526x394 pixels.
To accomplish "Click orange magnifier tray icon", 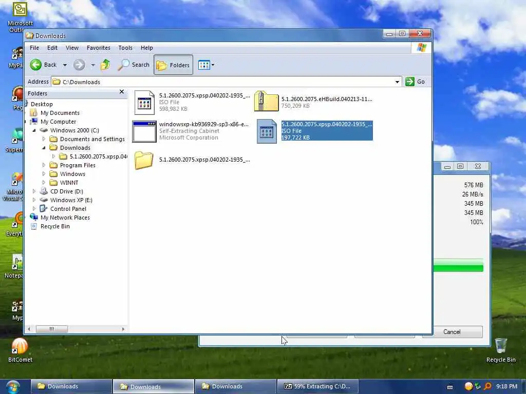I will point(488,386).
